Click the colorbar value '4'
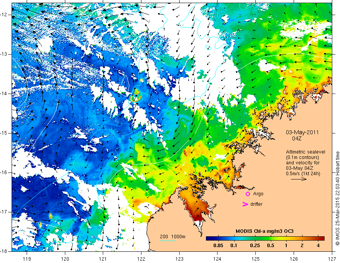The image size is (340, 263). (318, 246)
